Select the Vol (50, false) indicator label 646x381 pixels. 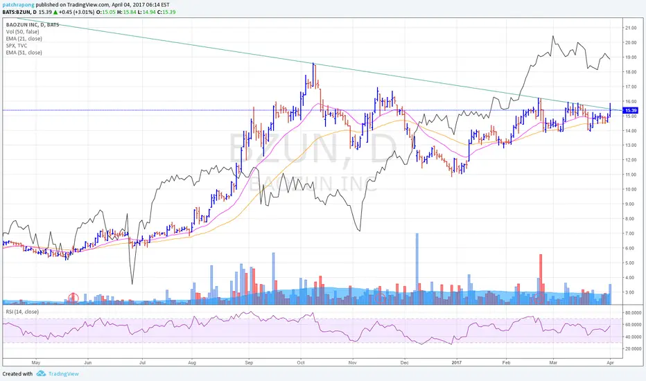point(23,32)
